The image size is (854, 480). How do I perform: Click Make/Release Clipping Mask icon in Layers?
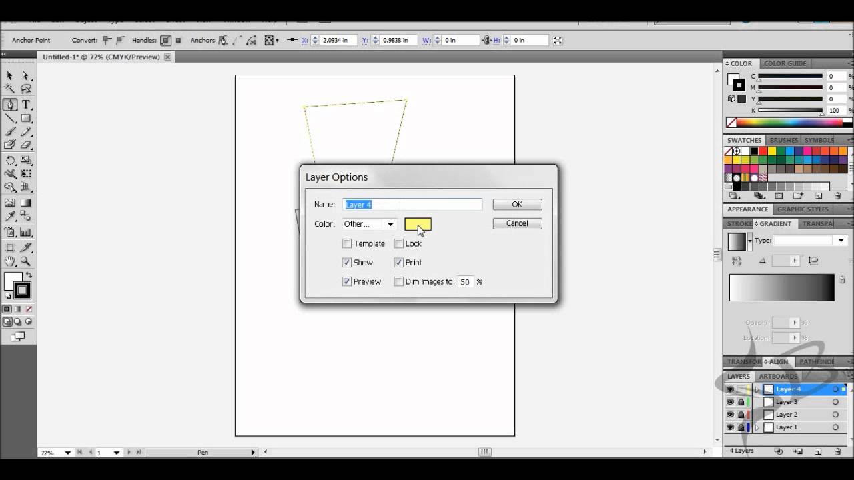click(x=778, y=451)
